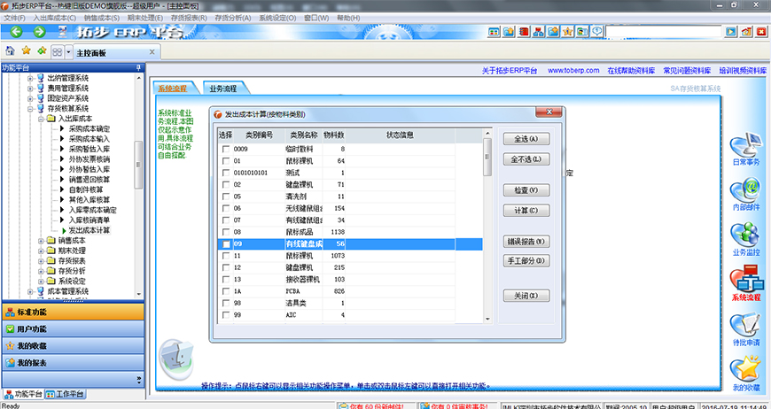The height and width of the screenshot is (409, 771).
Task: Click the red exit icon in top toolbar
Action: pos(760,33)
